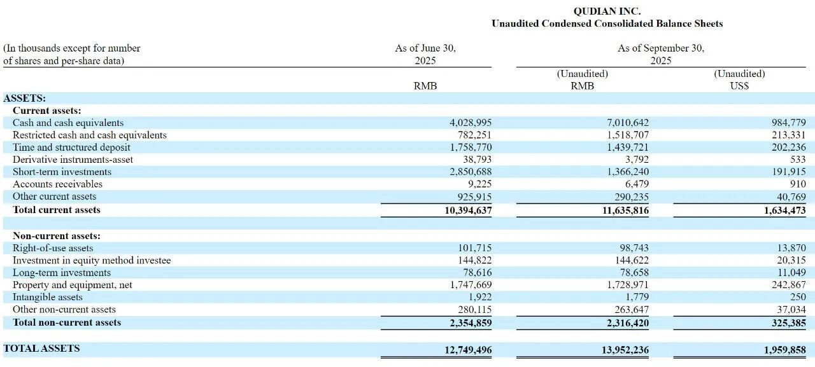Select the total 2,316,420
The width and height of the screenshot is (815, 367).
click(628, 322)
